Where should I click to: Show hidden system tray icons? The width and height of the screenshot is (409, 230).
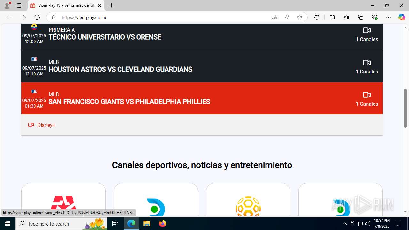pos(344,224)
